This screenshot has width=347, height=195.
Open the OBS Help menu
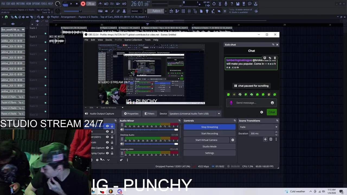(156, 40)
